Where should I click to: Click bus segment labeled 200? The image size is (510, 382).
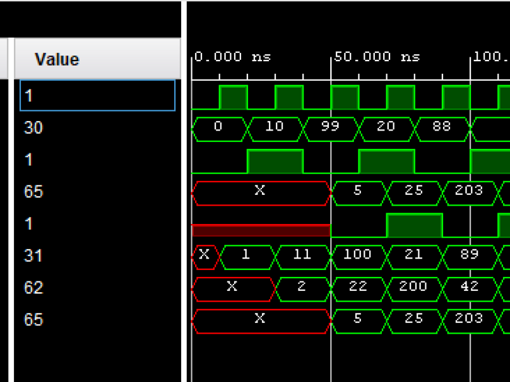click(414, 290)
